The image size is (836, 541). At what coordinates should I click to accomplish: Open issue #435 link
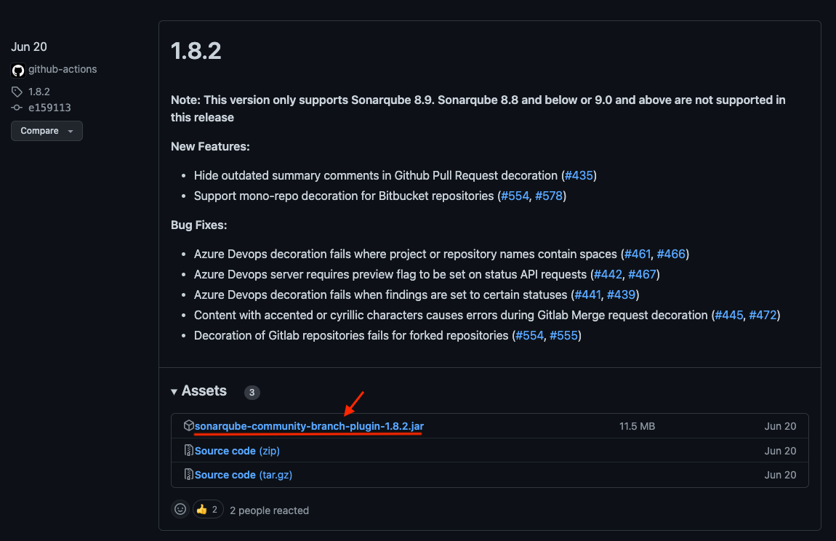[x=579, y=175]
